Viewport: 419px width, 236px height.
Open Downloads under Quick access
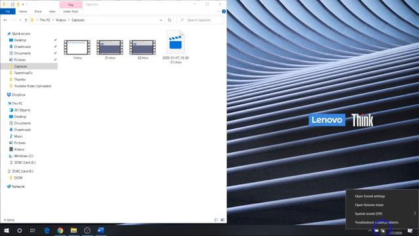point(22,47)
